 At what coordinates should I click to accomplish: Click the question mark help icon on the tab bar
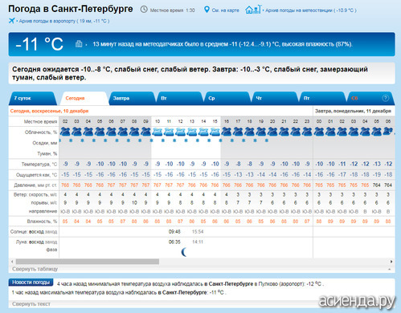(385, 98)
